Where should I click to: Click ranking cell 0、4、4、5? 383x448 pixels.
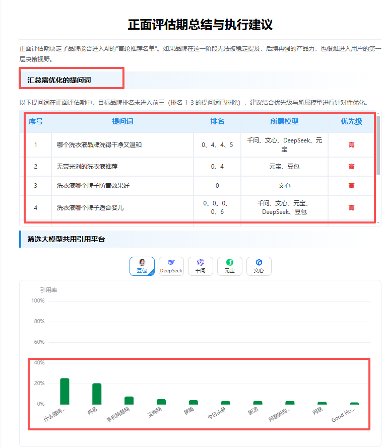coord(217,145)
